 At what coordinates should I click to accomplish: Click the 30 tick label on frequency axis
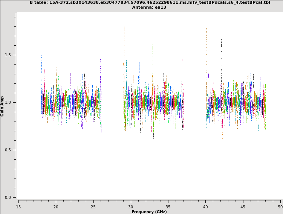pyautogui.click(x=131, y=206)
